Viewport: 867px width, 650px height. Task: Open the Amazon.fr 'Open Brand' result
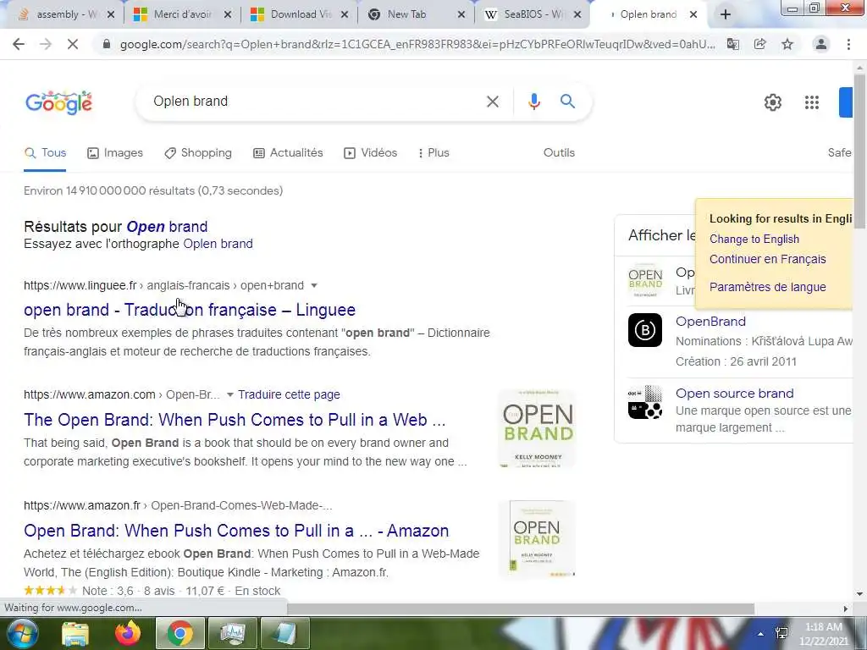236,531
